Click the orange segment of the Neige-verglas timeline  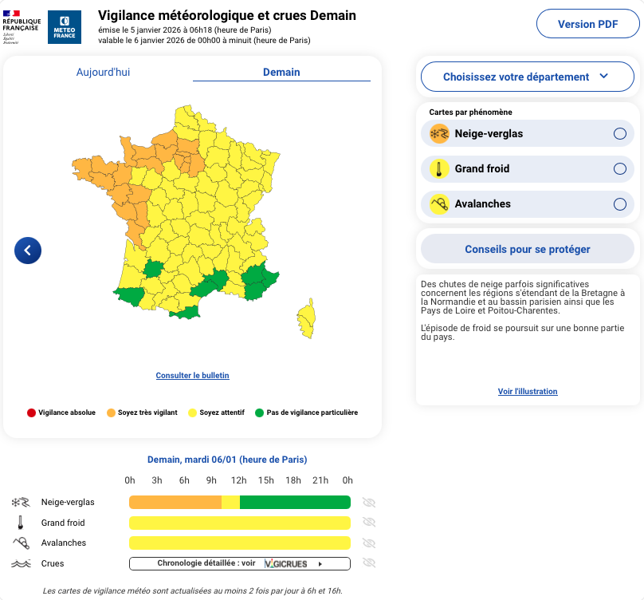tap(175, 502)
